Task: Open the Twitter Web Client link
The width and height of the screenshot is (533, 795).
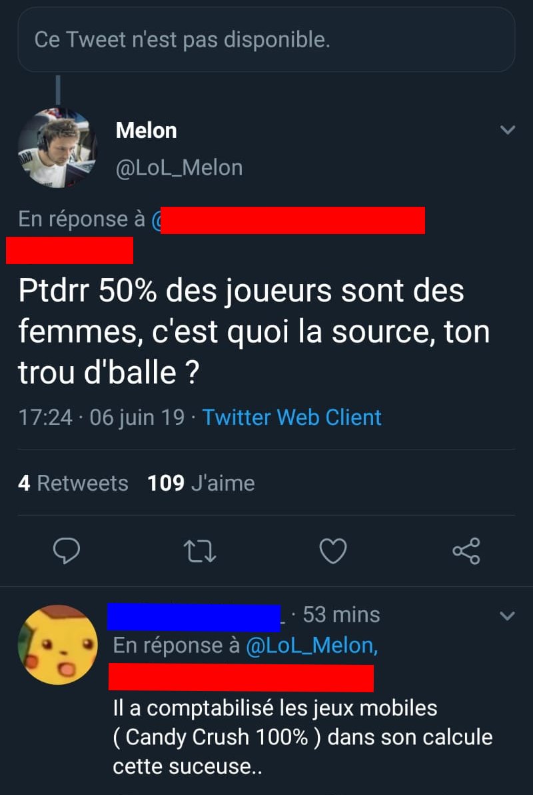Action: [292, 418]
